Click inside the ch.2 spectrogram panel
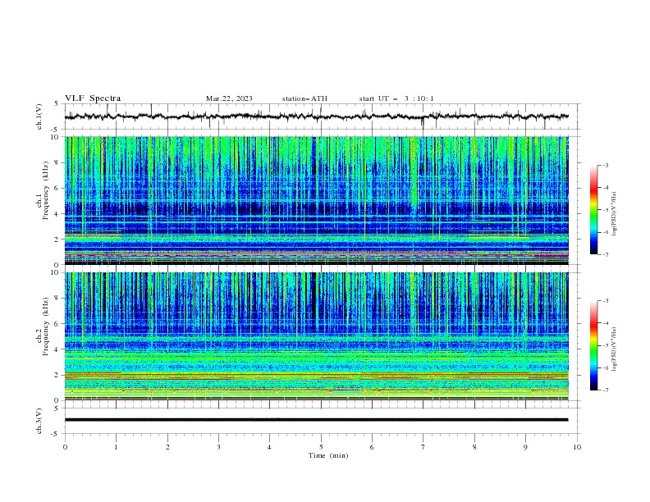 point(316,336)
